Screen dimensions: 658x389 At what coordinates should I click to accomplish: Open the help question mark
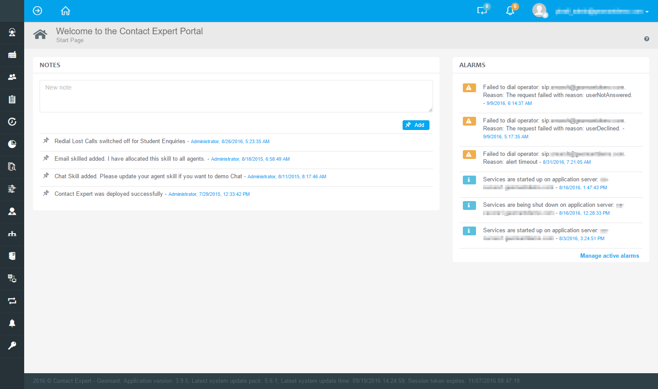tap(647, 39)
